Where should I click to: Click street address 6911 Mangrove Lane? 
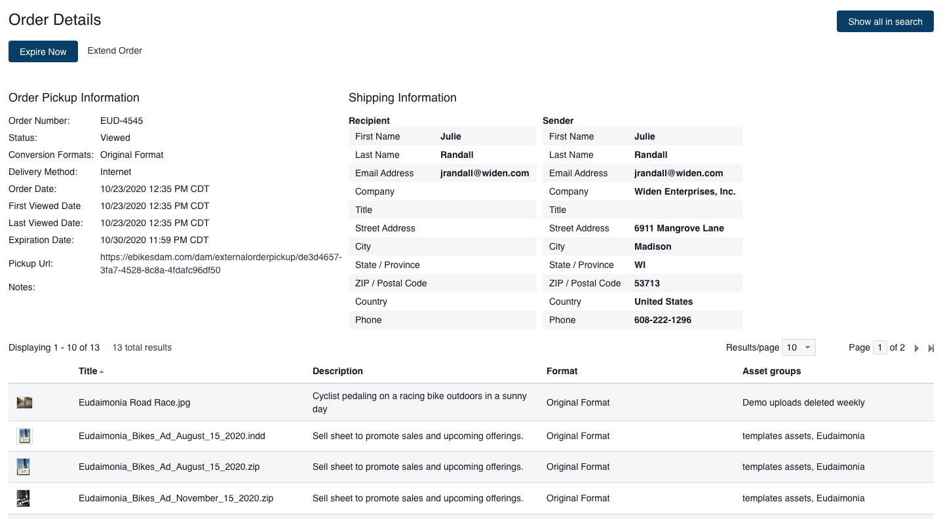pyautogui.click(x=679, y=228)
